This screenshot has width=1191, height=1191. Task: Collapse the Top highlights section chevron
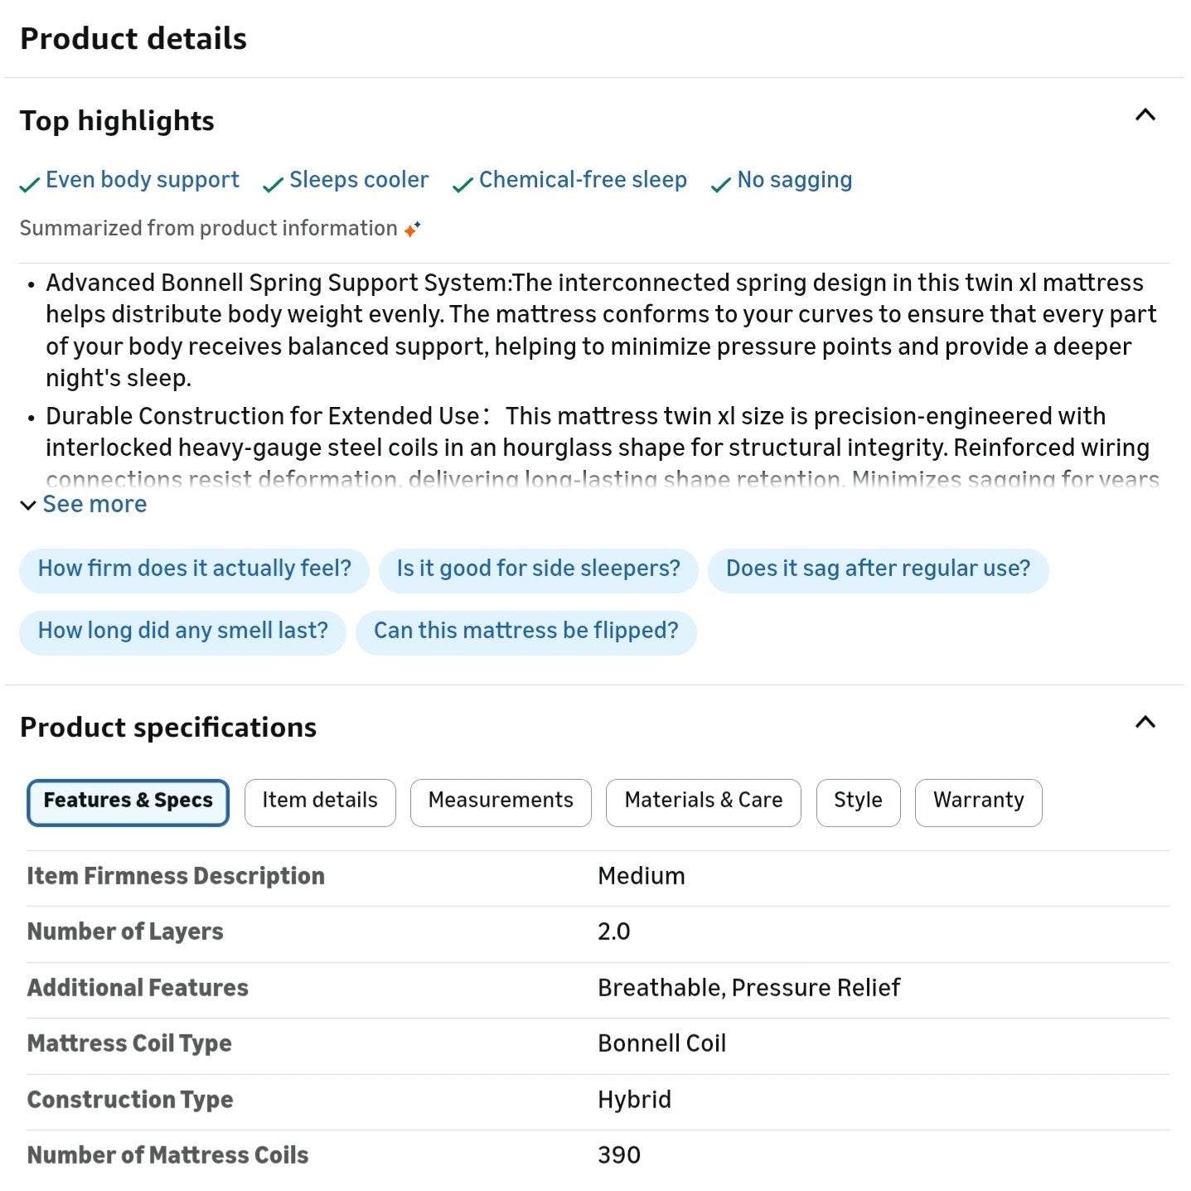pos(1145,115)
